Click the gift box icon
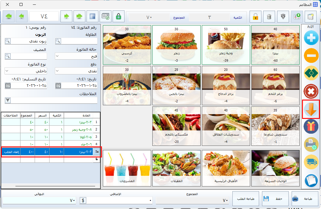The image size is (321, 209). tap(311, 127)
